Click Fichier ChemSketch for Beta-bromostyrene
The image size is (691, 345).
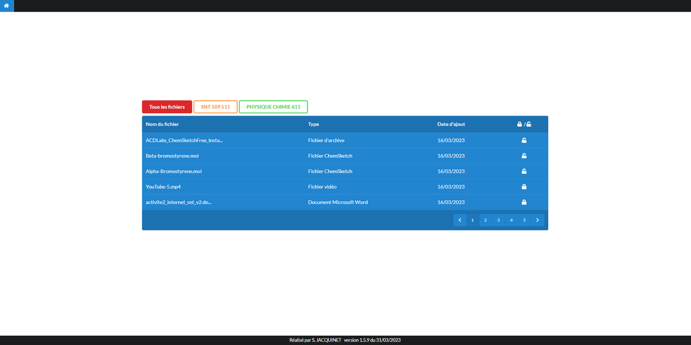tap(331, 156)
